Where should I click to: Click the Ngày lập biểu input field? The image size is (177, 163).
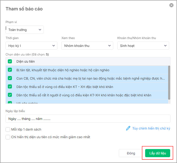[88, 119]
